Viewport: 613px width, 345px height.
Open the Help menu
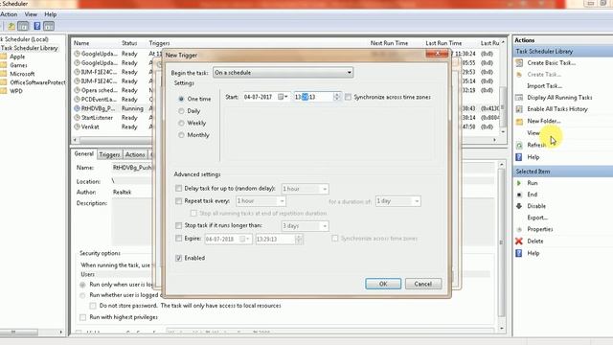[x=51, y=14]
